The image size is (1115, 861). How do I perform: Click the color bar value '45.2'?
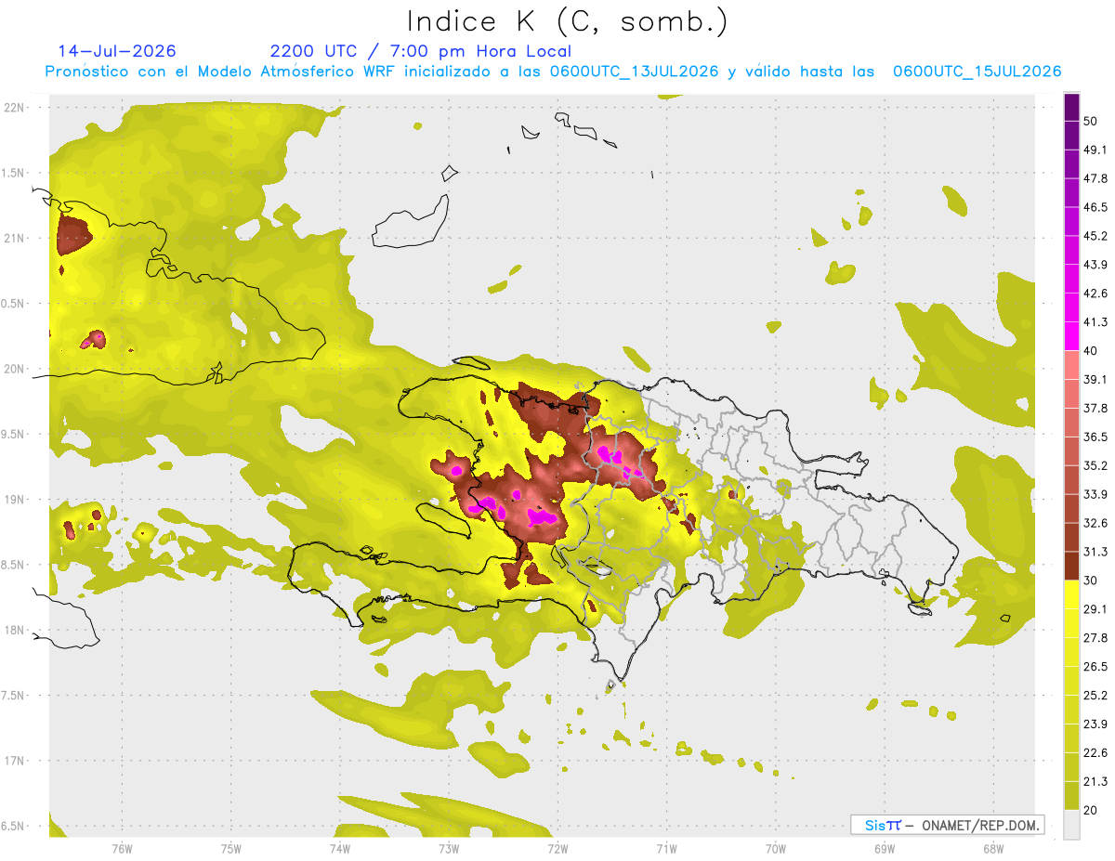(x=1096, y=236)
